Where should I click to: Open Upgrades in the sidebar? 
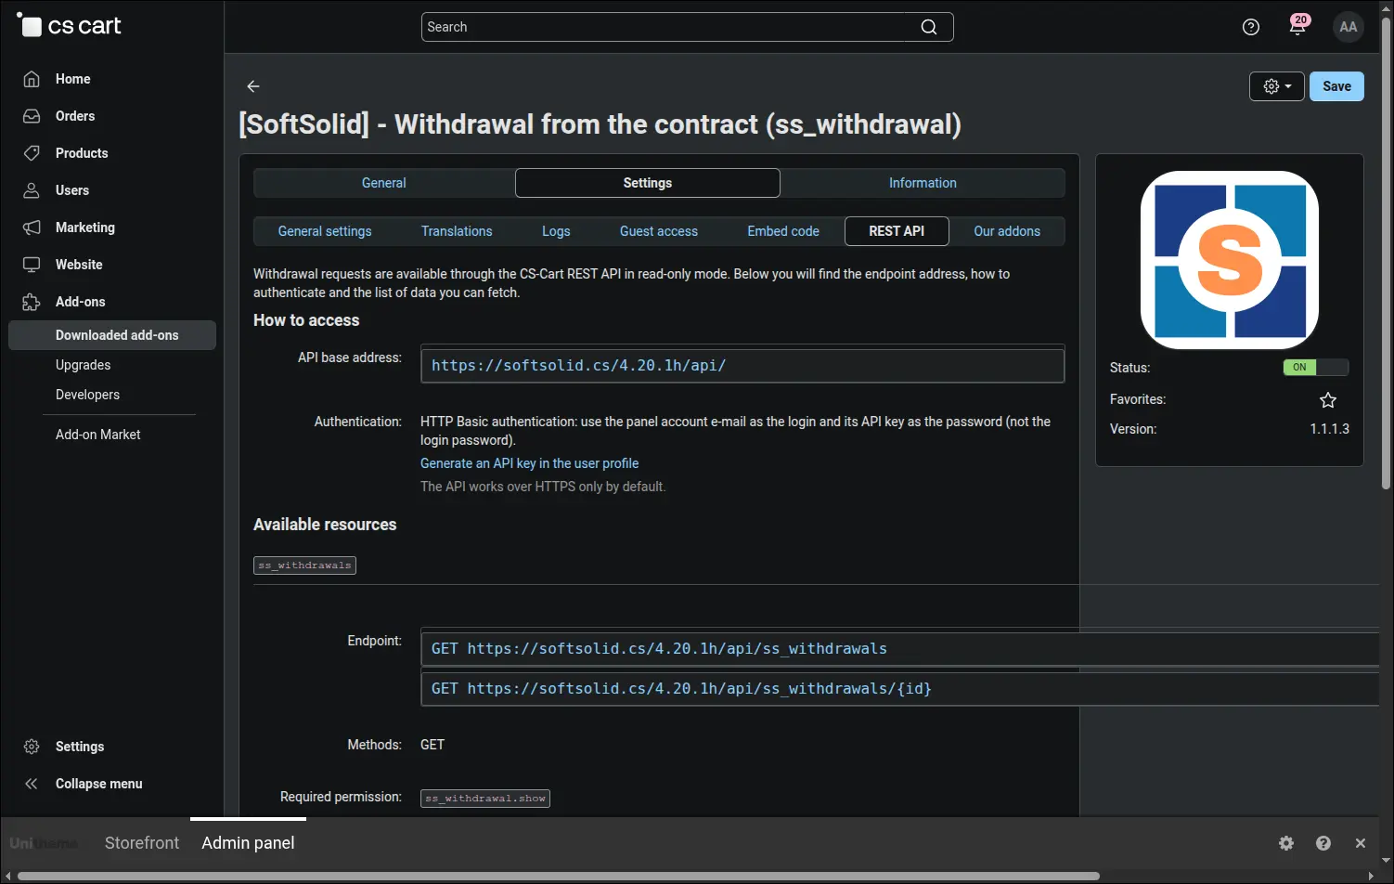click(83, 365)
